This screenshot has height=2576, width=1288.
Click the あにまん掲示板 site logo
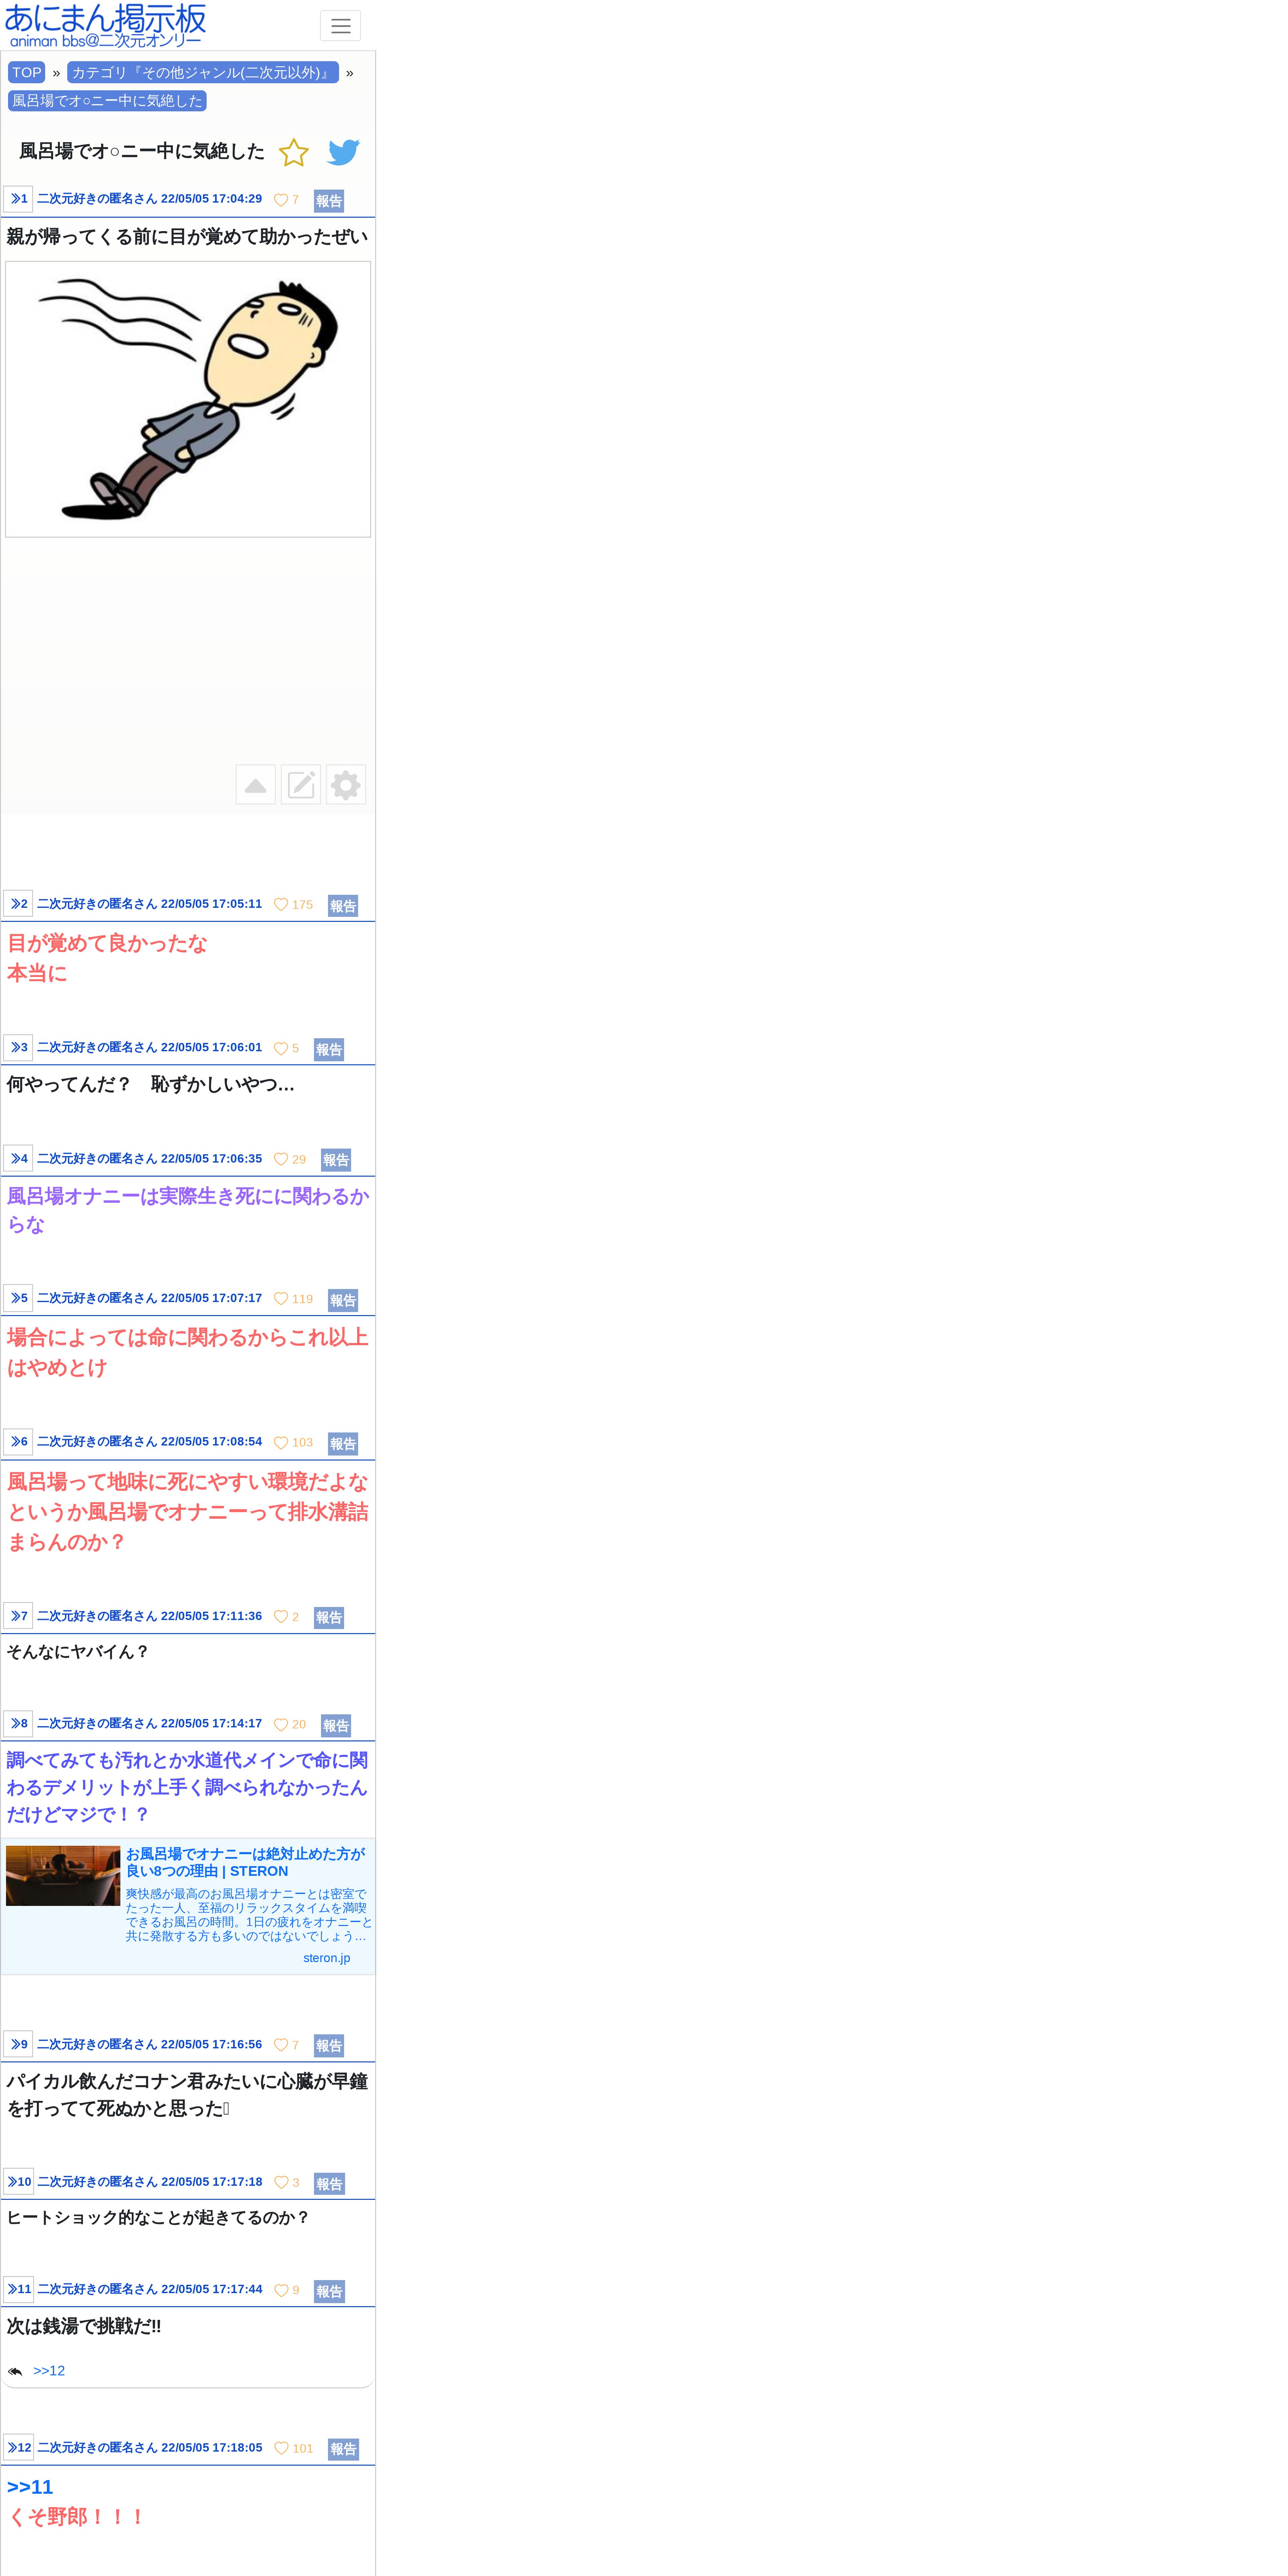click(x=105, y=26)
